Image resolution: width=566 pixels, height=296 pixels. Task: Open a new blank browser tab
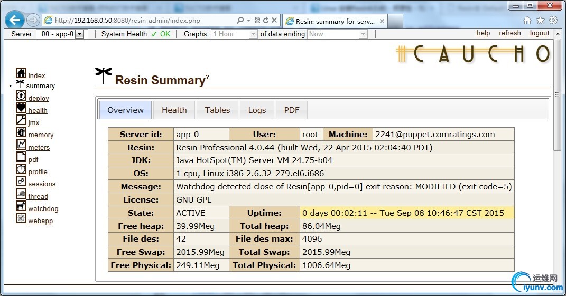click(x=395, y=21)
